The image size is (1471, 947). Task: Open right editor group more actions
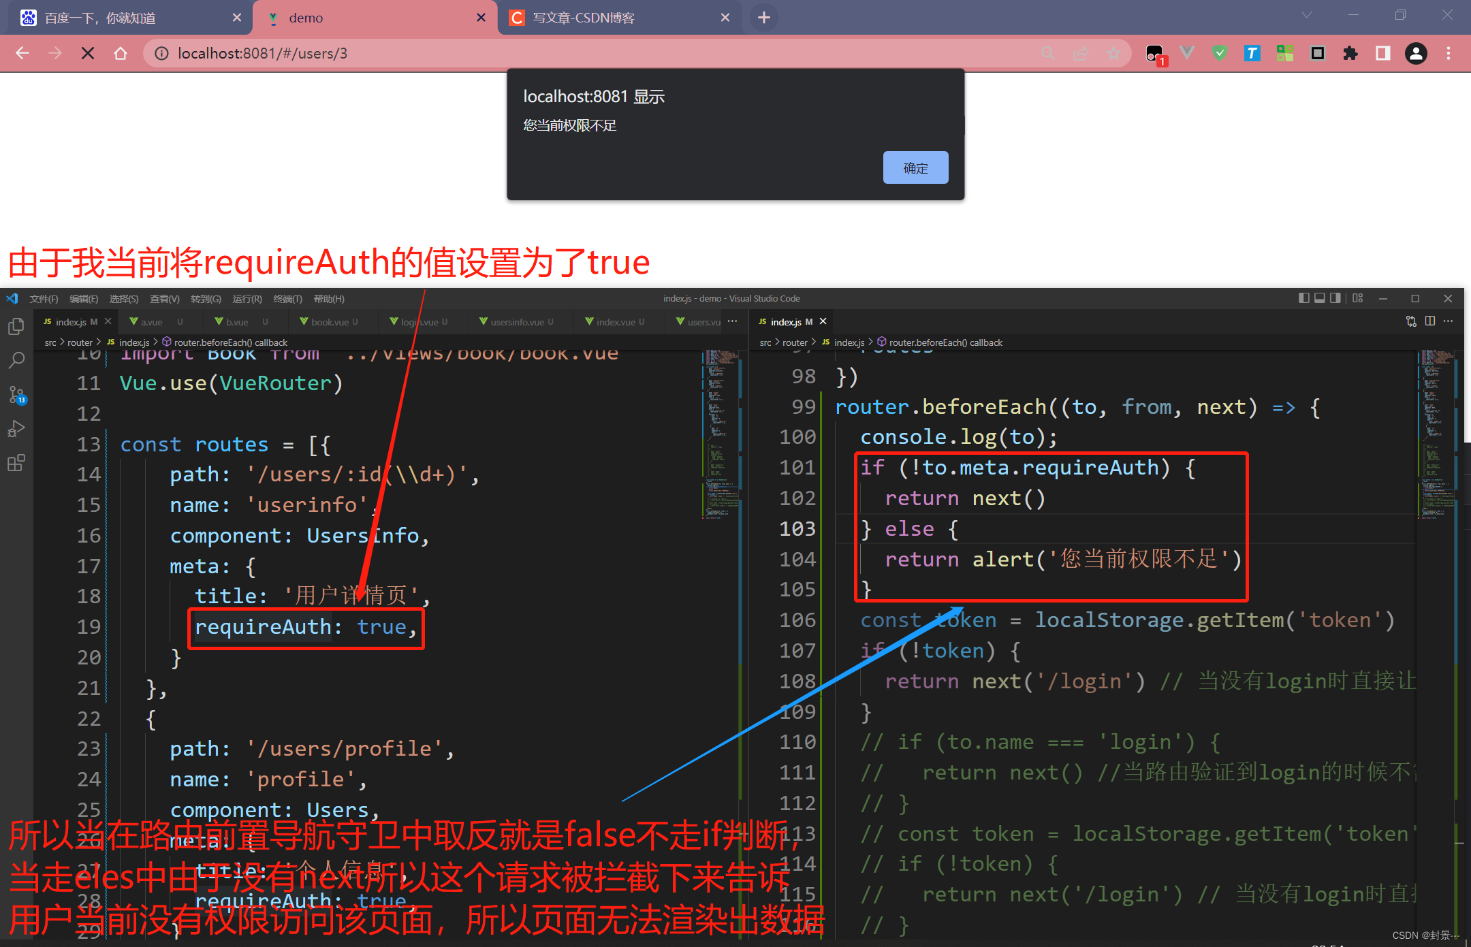[1449, 321]
